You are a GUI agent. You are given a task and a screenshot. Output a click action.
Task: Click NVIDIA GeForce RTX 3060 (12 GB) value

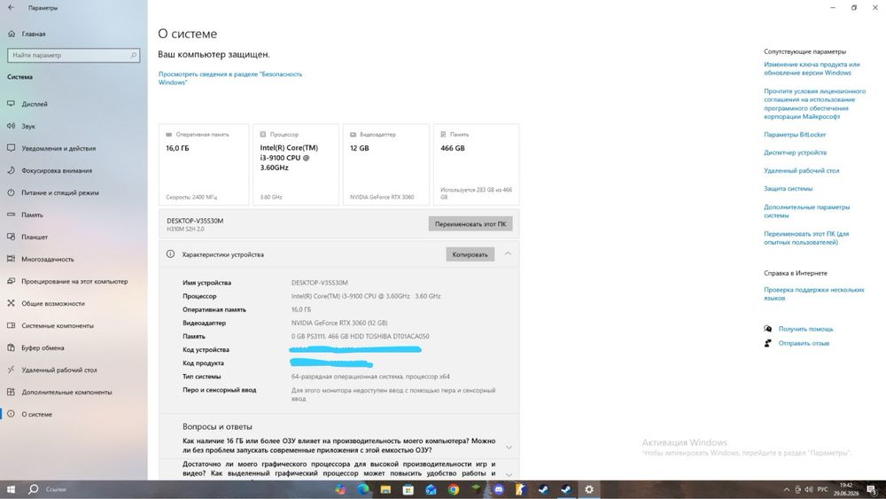coord(339,323)
